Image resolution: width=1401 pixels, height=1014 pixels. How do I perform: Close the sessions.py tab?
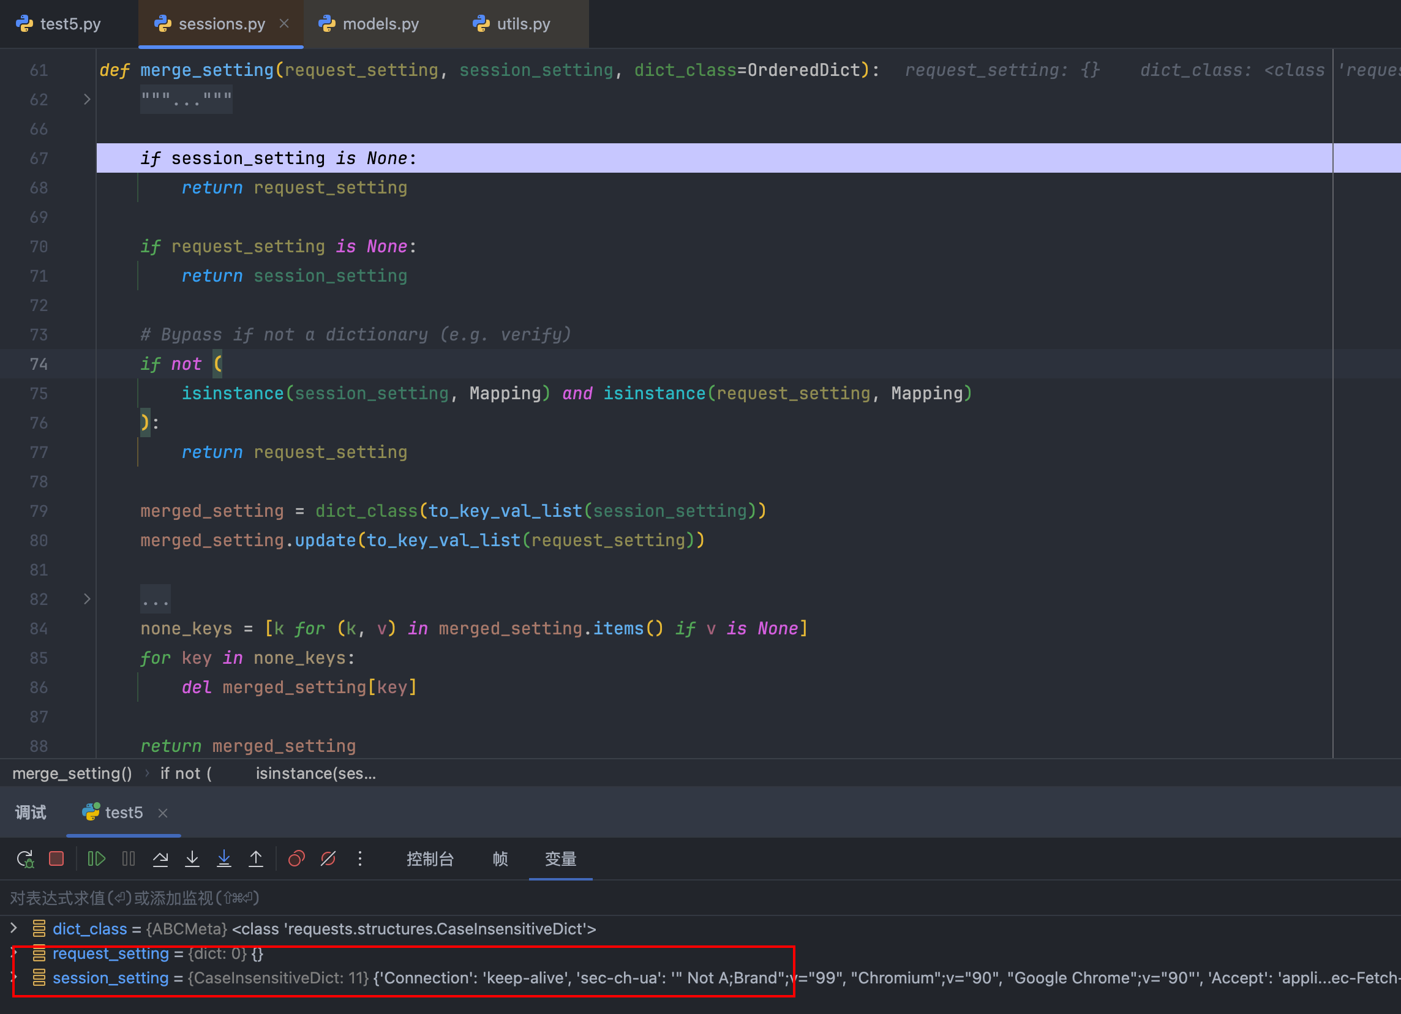tap(284, 23)
